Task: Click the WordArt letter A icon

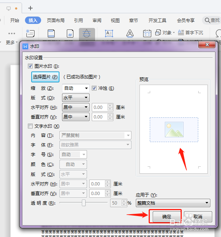Action: coord(130,33)
